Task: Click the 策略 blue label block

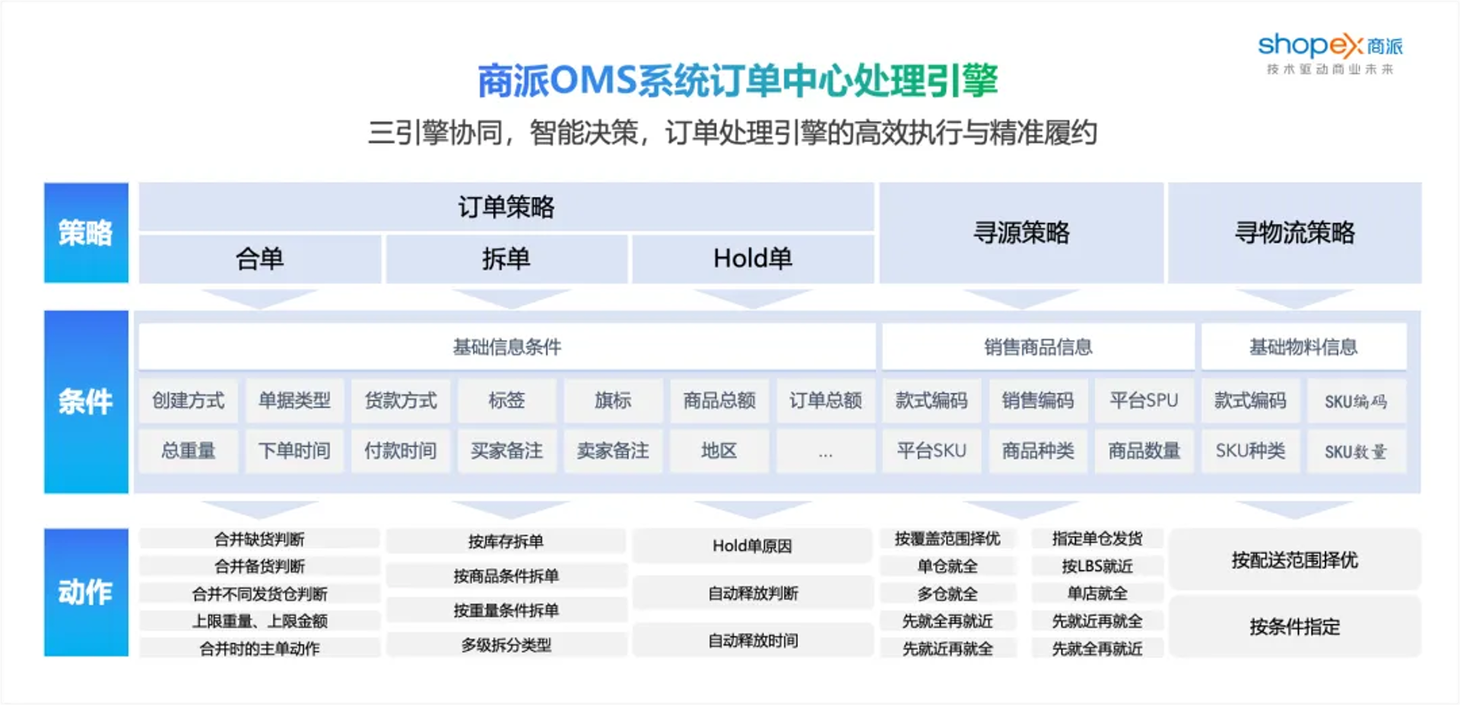Action: coord(86,232)
